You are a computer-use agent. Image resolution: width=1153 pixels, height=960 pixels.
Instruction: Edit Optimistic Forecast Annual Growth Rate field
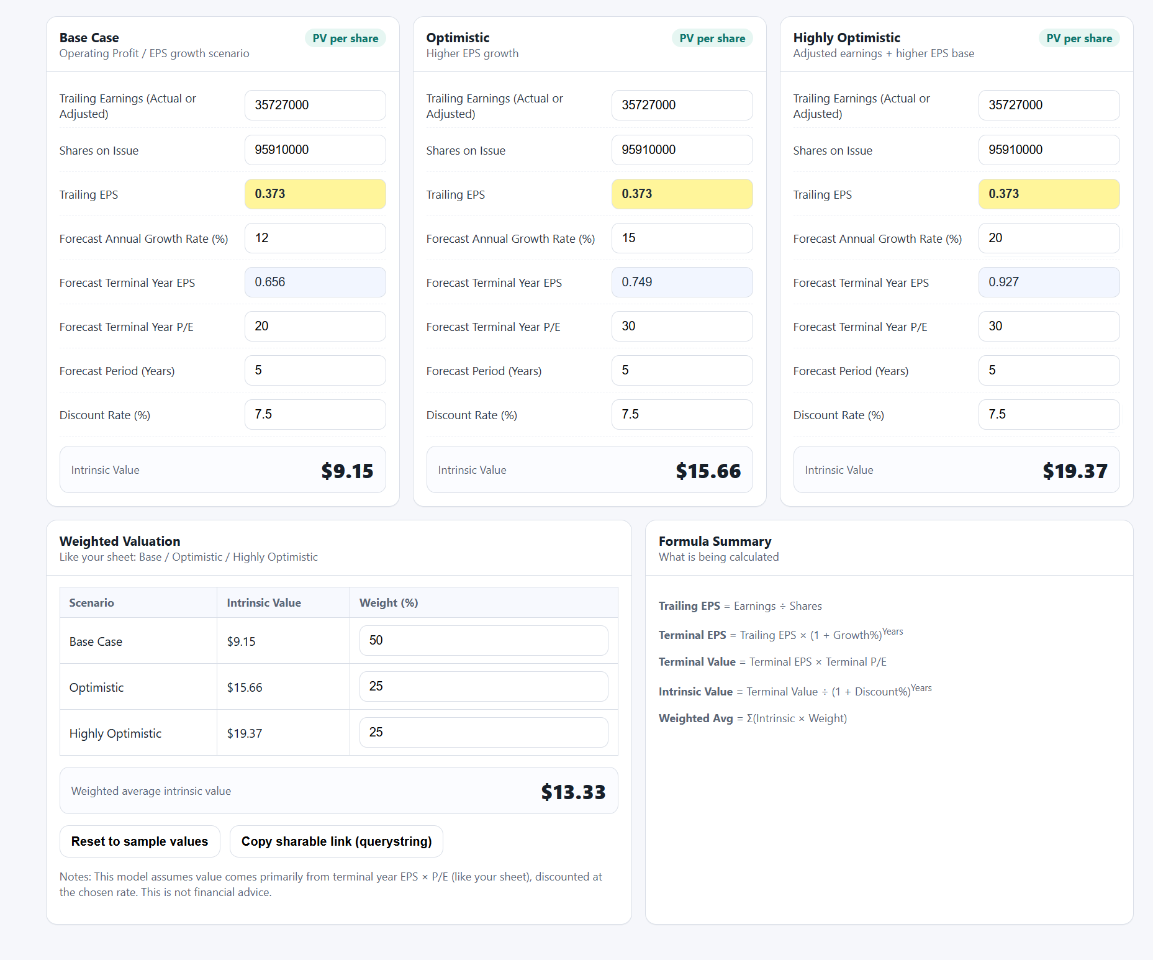coord(682,238)
